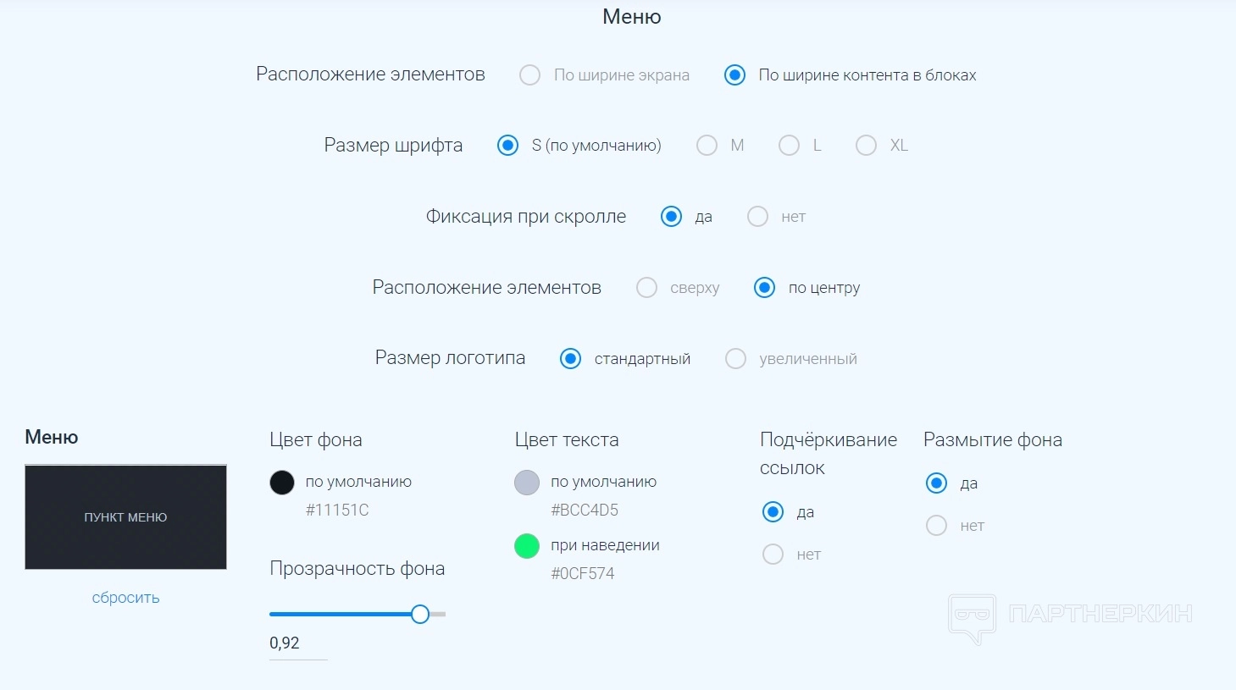
Task: Click the background transparency slider handle
Action: 420,615
